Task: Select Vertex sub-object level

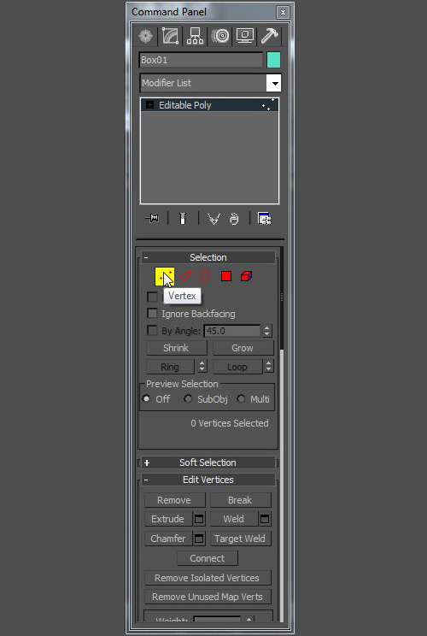Action: click(165, 277)
